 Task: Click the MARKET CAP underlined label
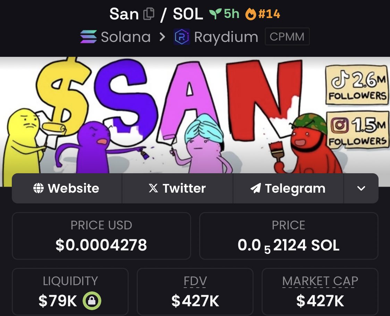click(320, 281)
